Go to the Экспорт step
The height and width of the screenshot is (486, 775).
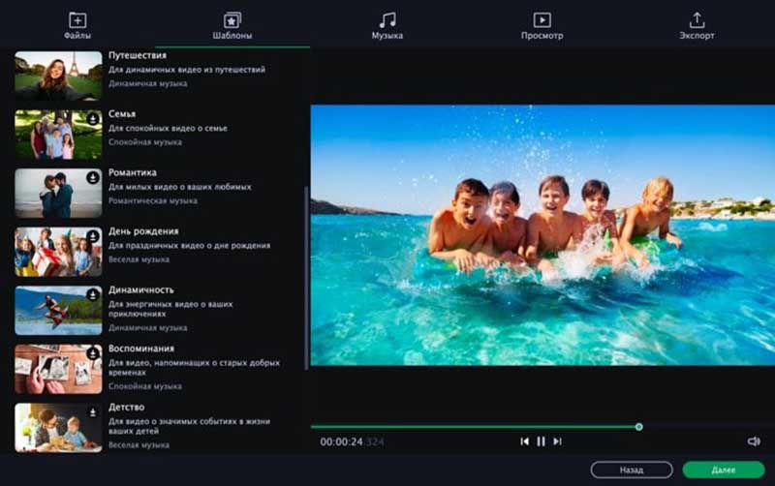pos(697,26)
